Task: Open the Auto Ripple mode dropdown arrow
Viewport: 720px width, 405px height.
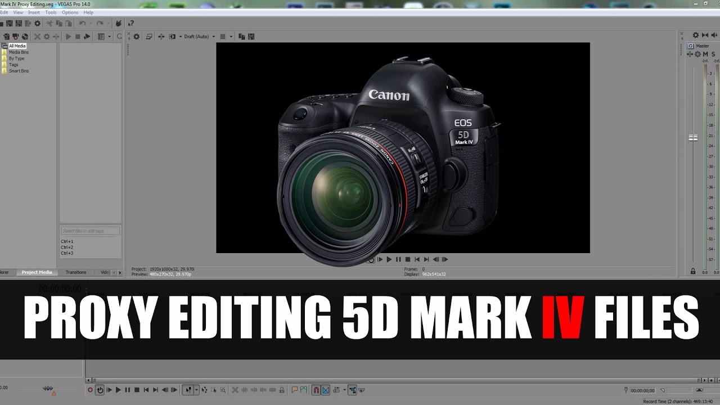Action: 345,389
